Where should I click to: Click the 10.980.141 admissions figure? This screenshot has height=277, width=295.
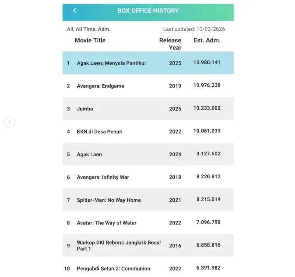207,63
